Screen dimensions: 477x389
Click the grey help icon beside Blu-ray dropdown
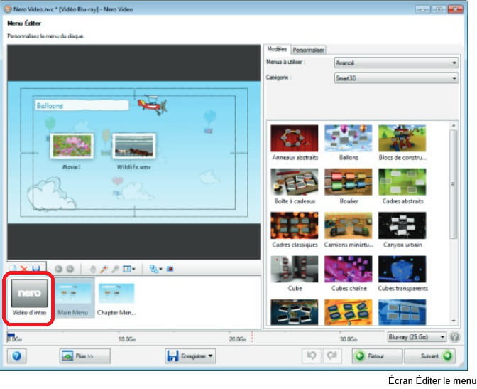tap(454, 337)
